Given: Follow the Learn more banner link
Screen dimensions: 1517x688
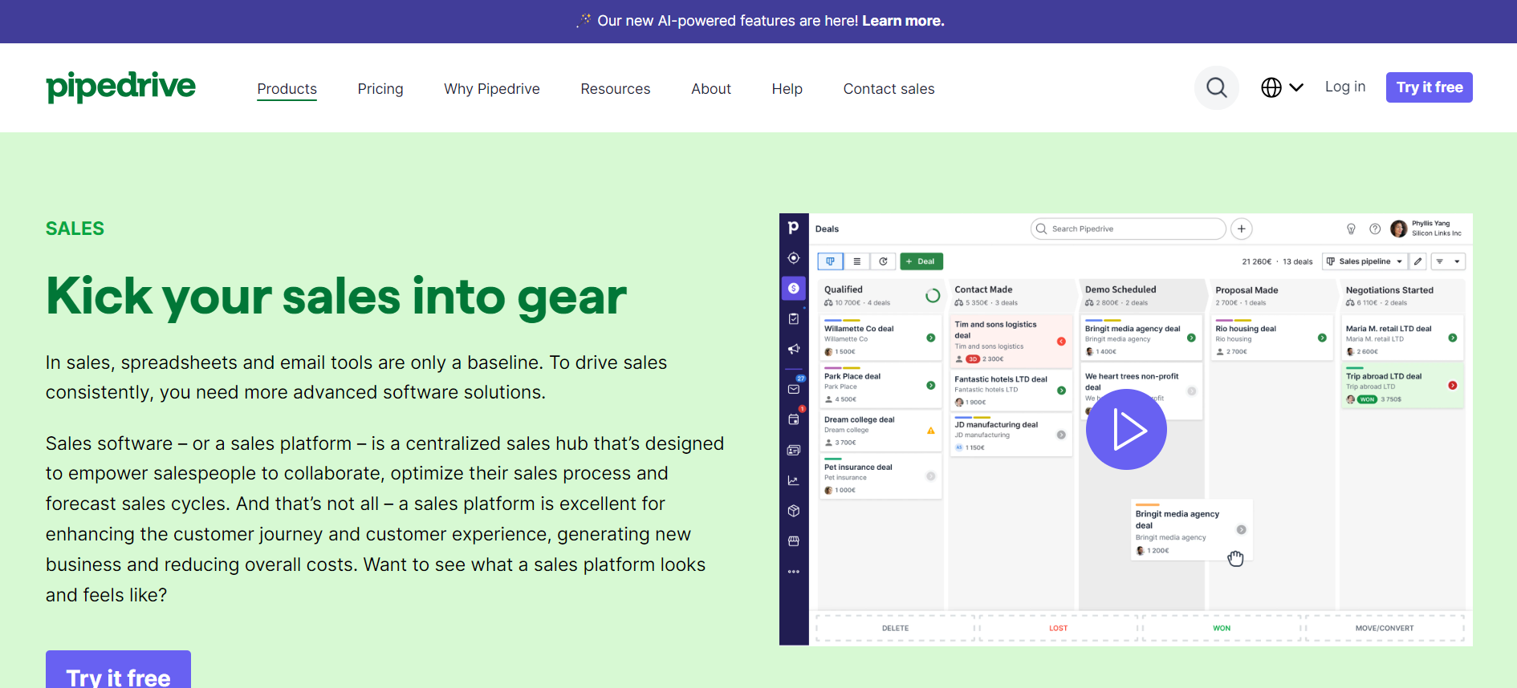Looking at the screenshot, I should (x=903, y=21).
